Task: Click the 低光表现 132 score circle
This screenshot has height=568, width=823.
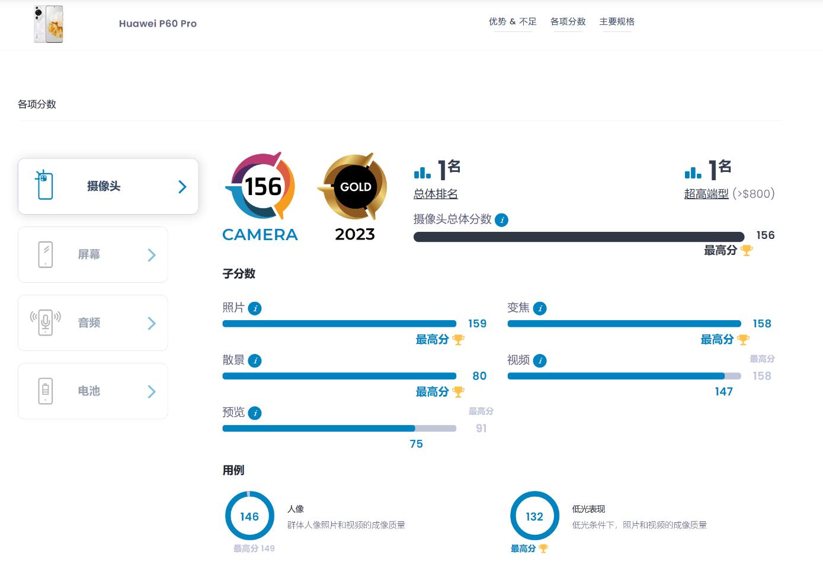Action: [534, 516]
